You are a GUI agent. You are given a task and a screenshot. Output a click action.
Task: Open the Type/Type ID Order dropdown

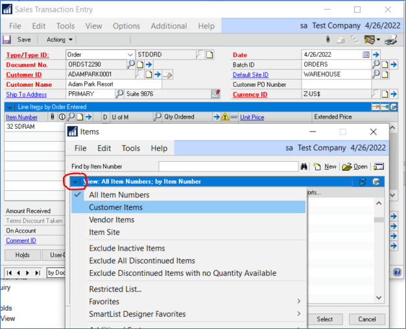click(x=132, y=55)
